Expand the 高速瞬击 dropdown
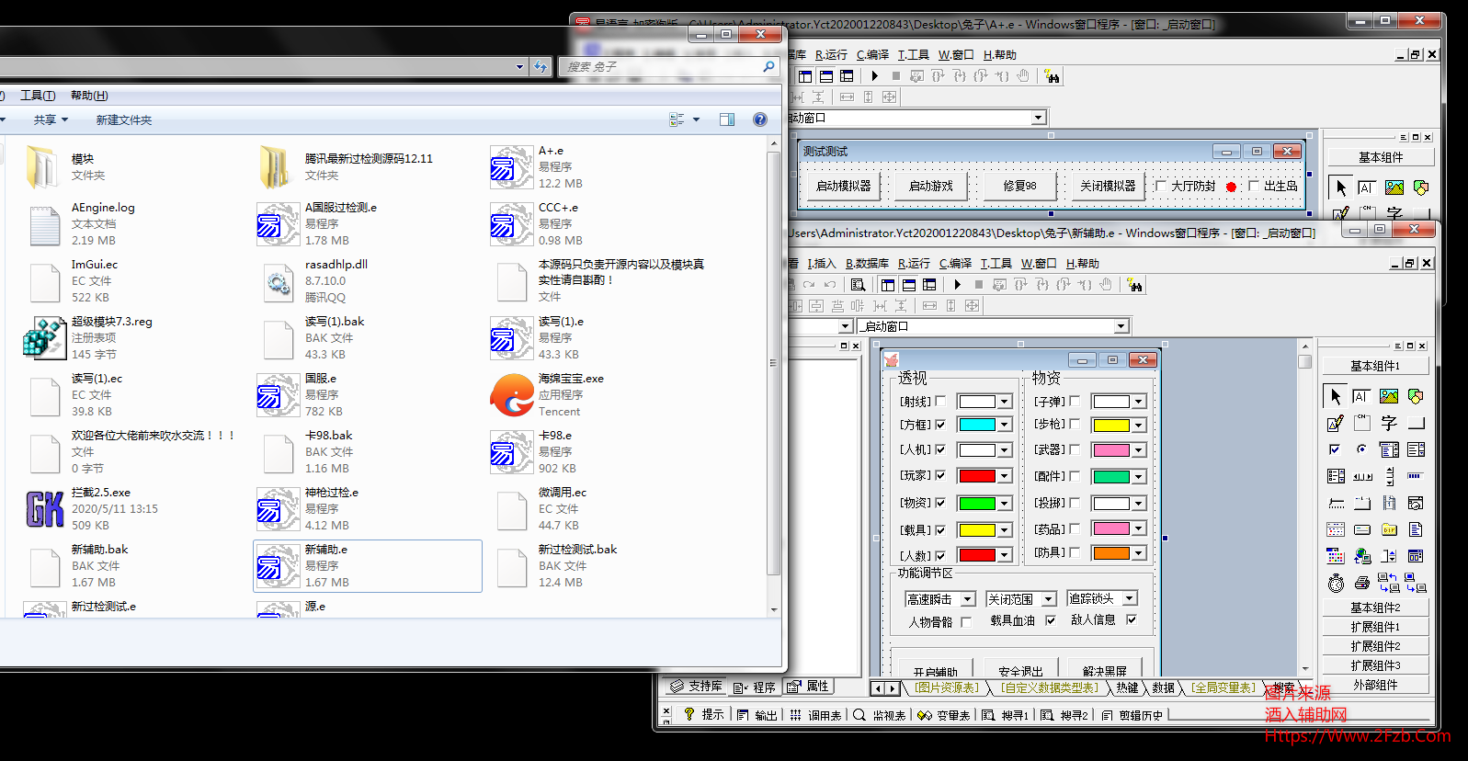Viewport: 1468px width, 761px height. pyautogui.click(x=968, y=599)
